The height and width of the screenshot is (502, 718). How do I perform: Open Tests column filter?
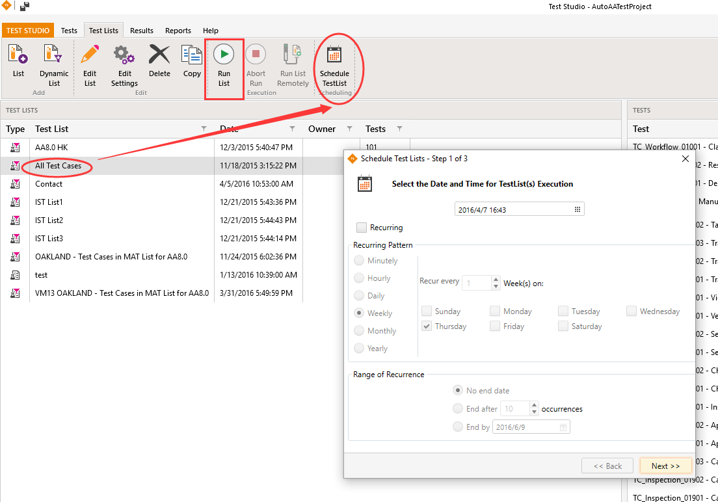pos(399,129)
